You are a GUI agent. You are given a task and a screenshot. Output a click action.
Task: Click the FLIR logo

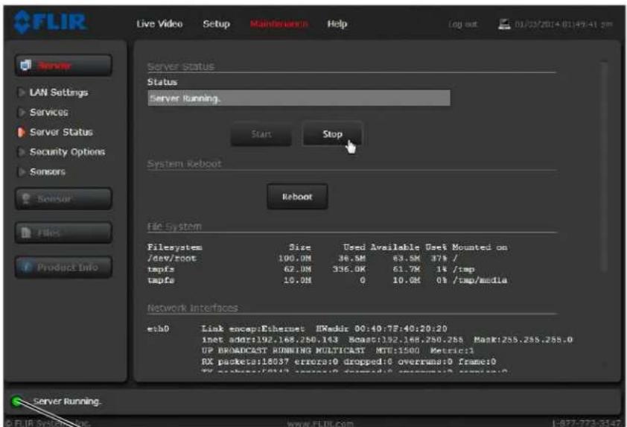[50, 22]
